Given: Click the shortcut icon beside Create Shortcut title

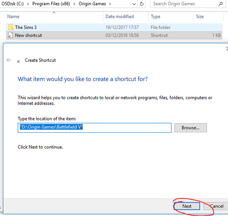Looking at the screenshot, I should tap(18, 62).
